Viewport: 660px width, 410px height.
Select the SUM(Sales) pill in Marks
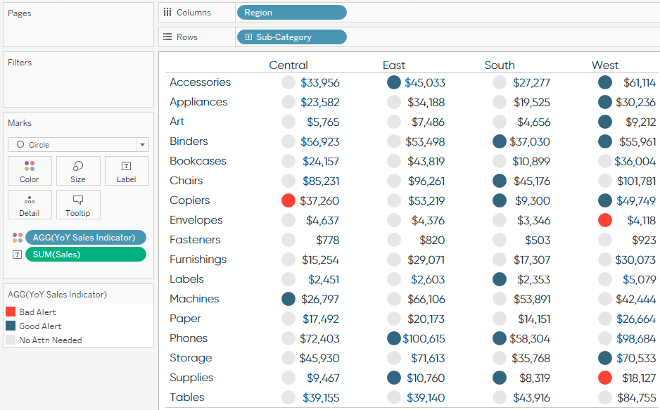[x=85, y=255]
